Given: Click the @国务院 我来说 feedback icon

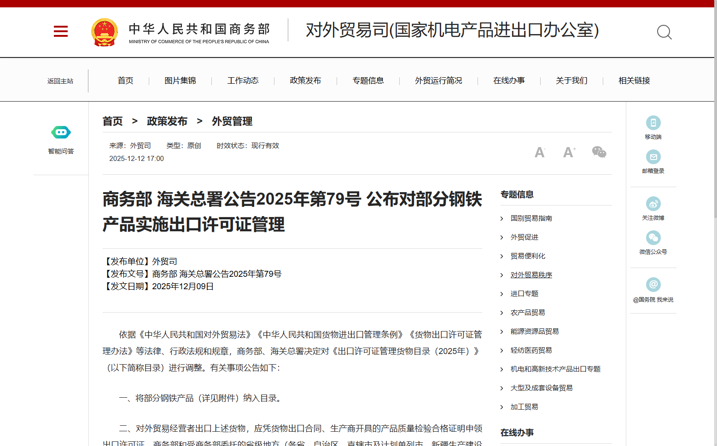Looking at the screenshot, I should 653,284.
